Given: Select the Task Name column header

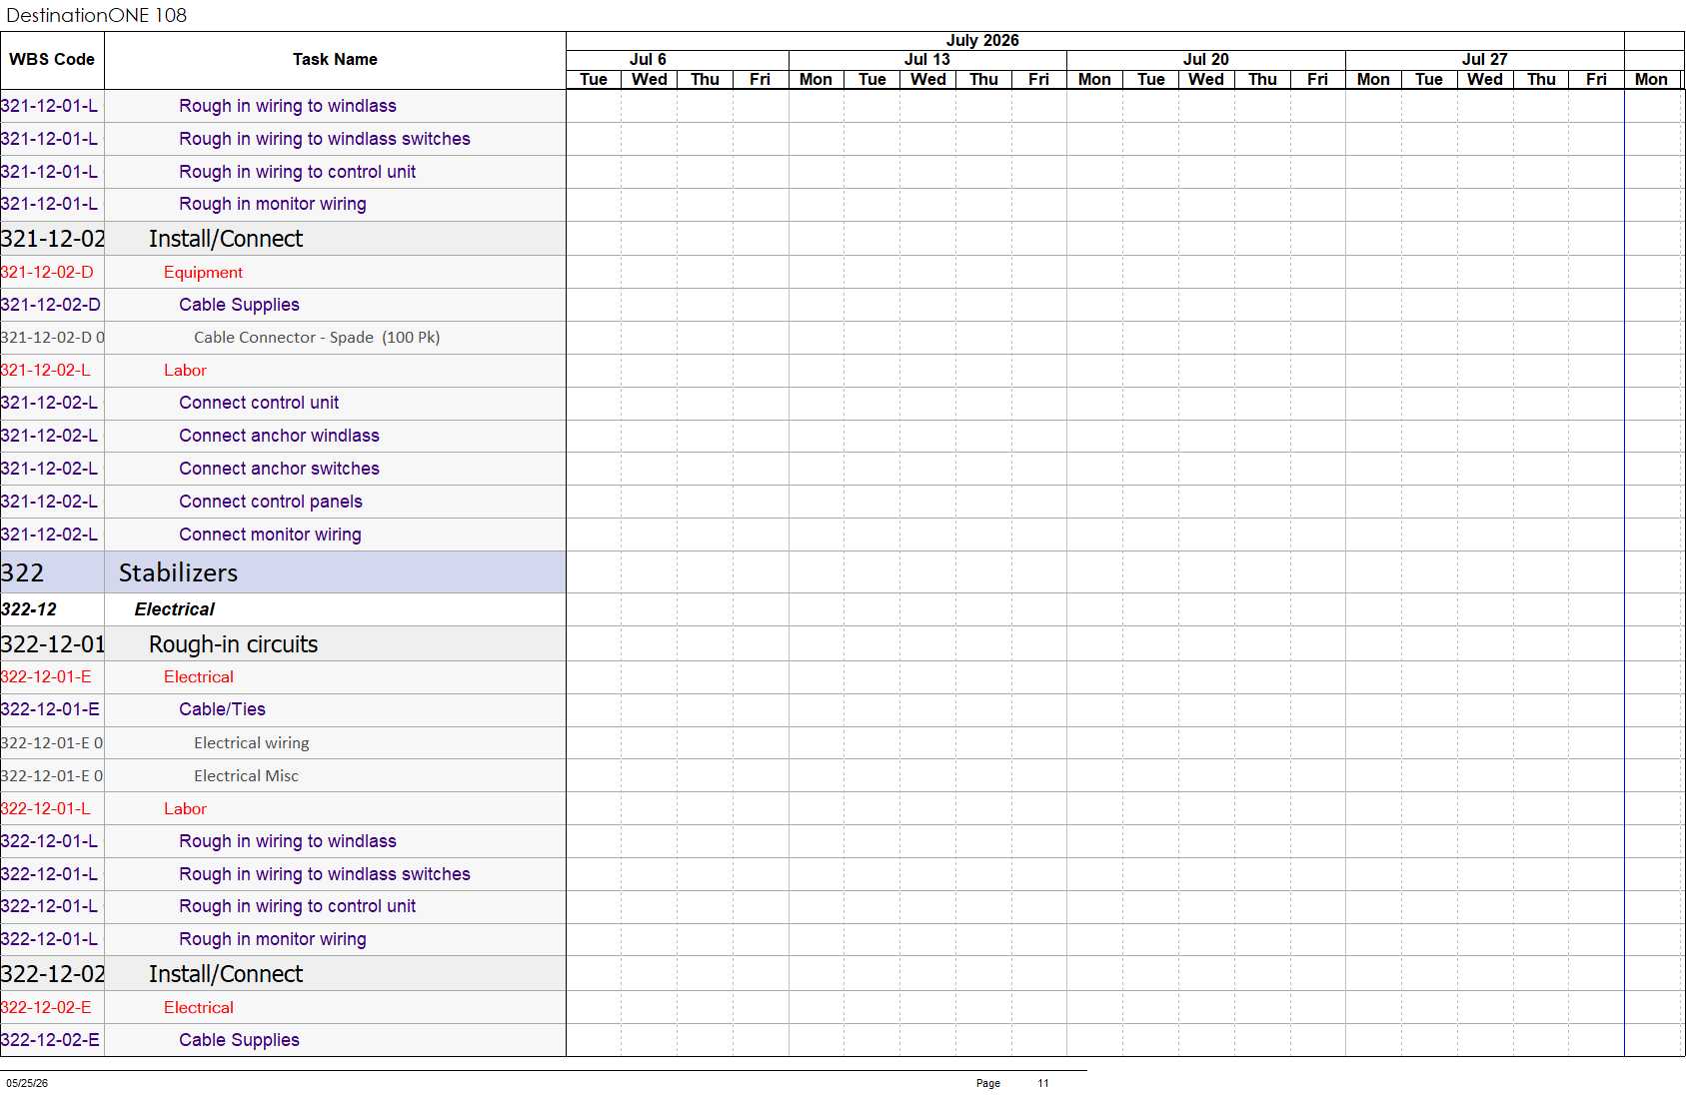Looking at the screenshot, I should click(x=335, y=60).
